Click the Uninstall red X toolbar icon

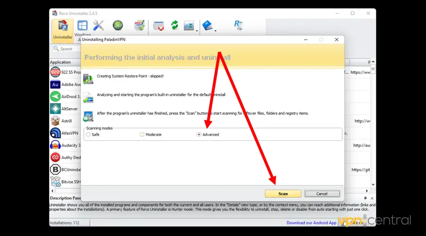(159, 26)
